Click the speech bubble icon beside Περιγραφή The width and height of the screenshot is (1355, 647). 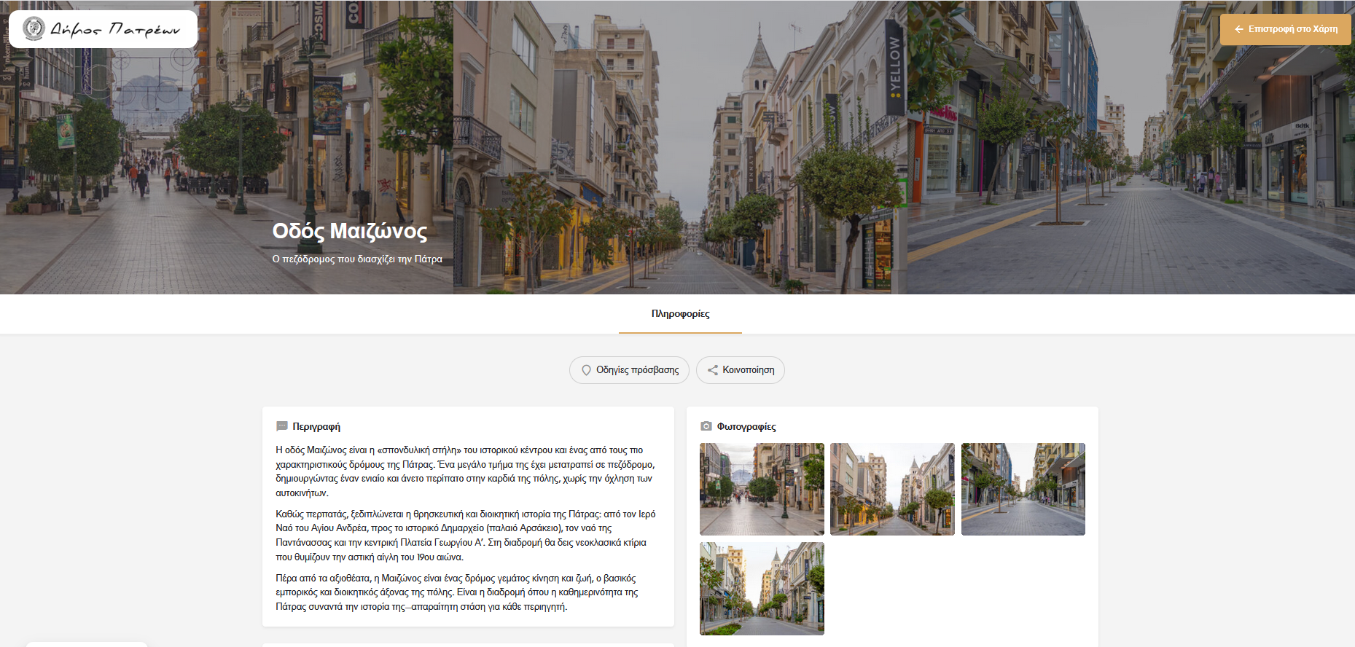click(x=282, y=426)
